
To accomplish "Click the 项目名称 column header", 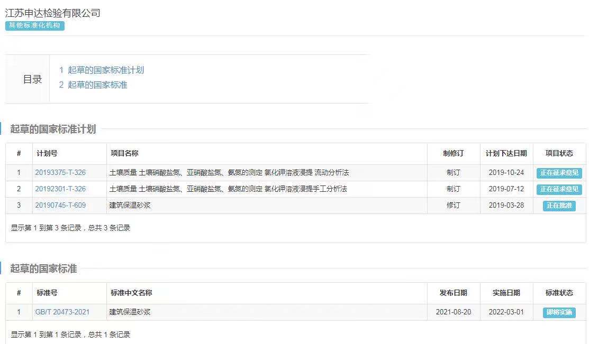I will [124, 154].
